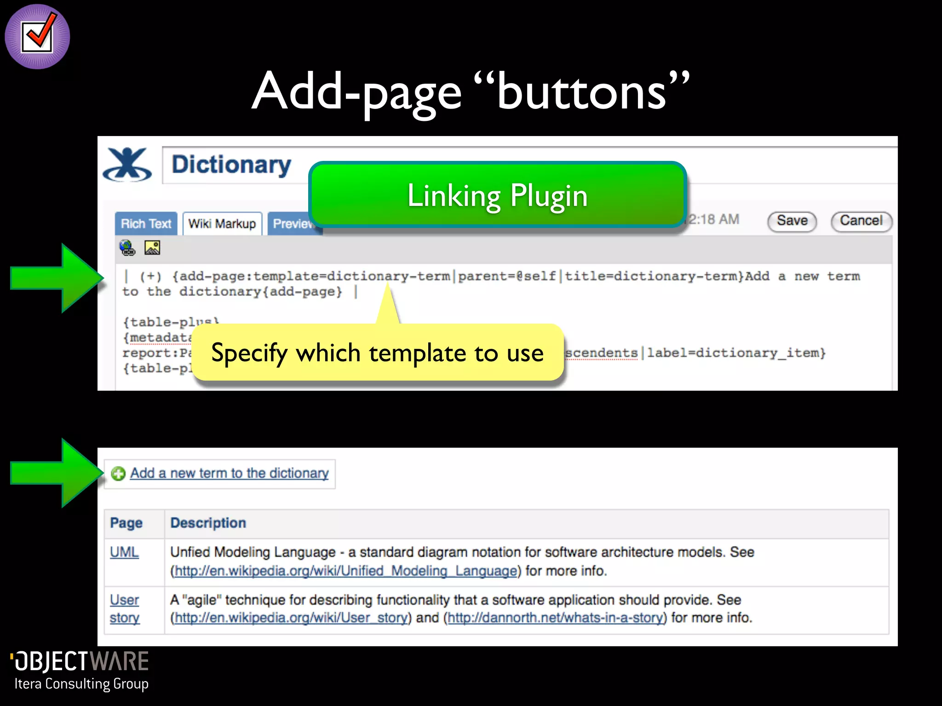The width and height of the screenshot is (942, 706).
Task: Open the UML page link
Action: (124, 552)
